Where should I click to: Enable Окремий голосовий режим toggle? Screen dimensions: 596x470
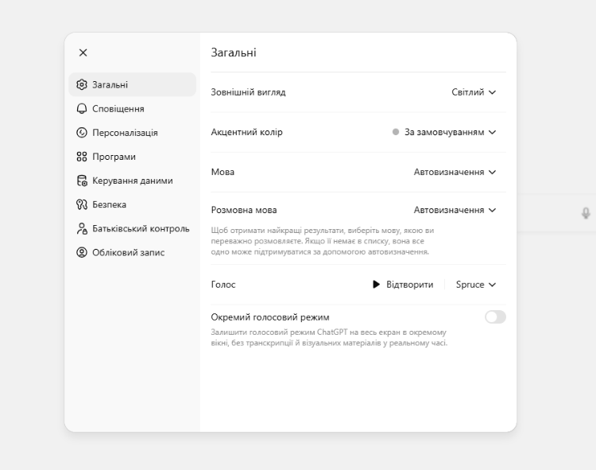point(495,317)
